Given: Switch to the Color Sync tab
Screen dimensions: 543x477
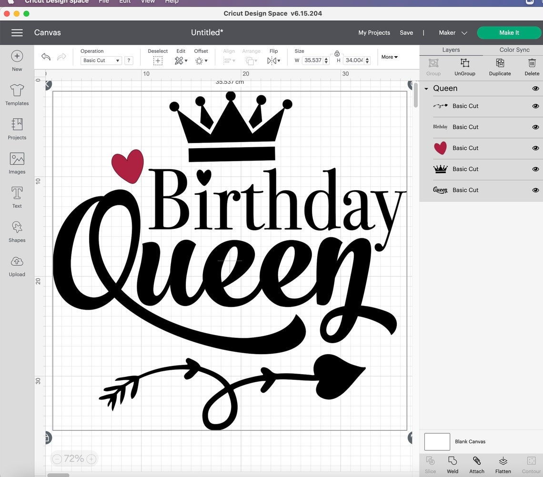Looking at the screenshot, I should coord(514,50).
